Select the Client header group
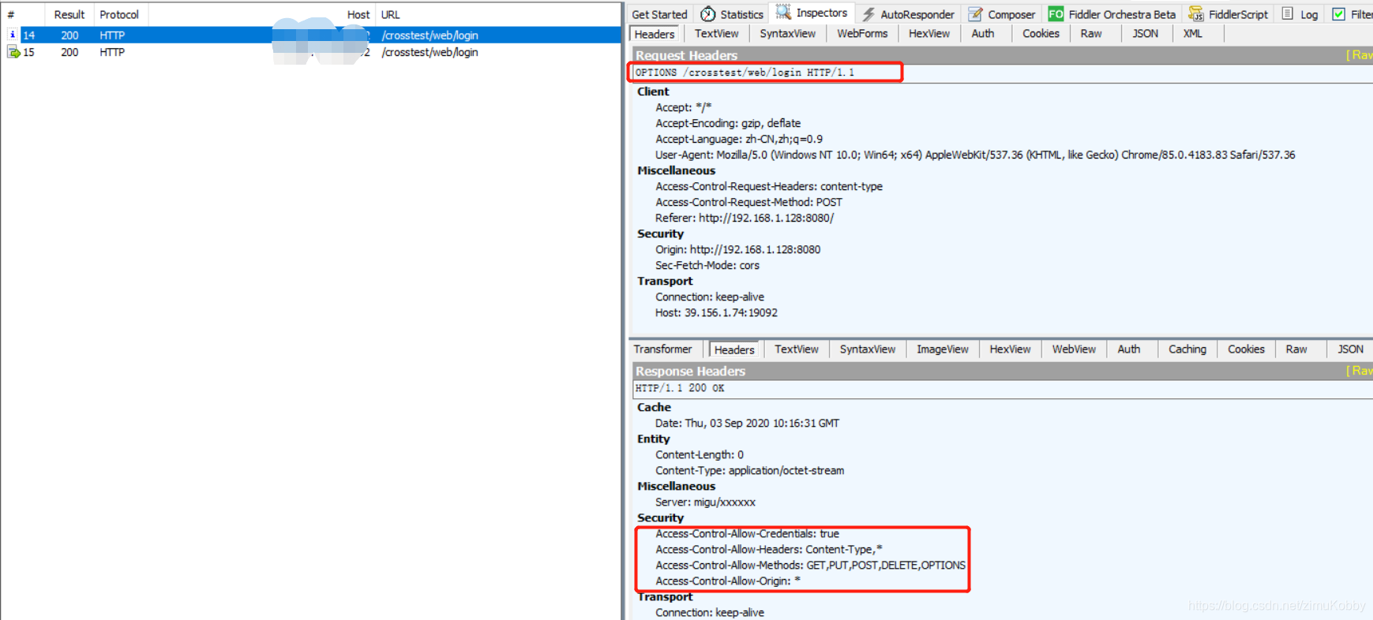 [x=653, y=92]
